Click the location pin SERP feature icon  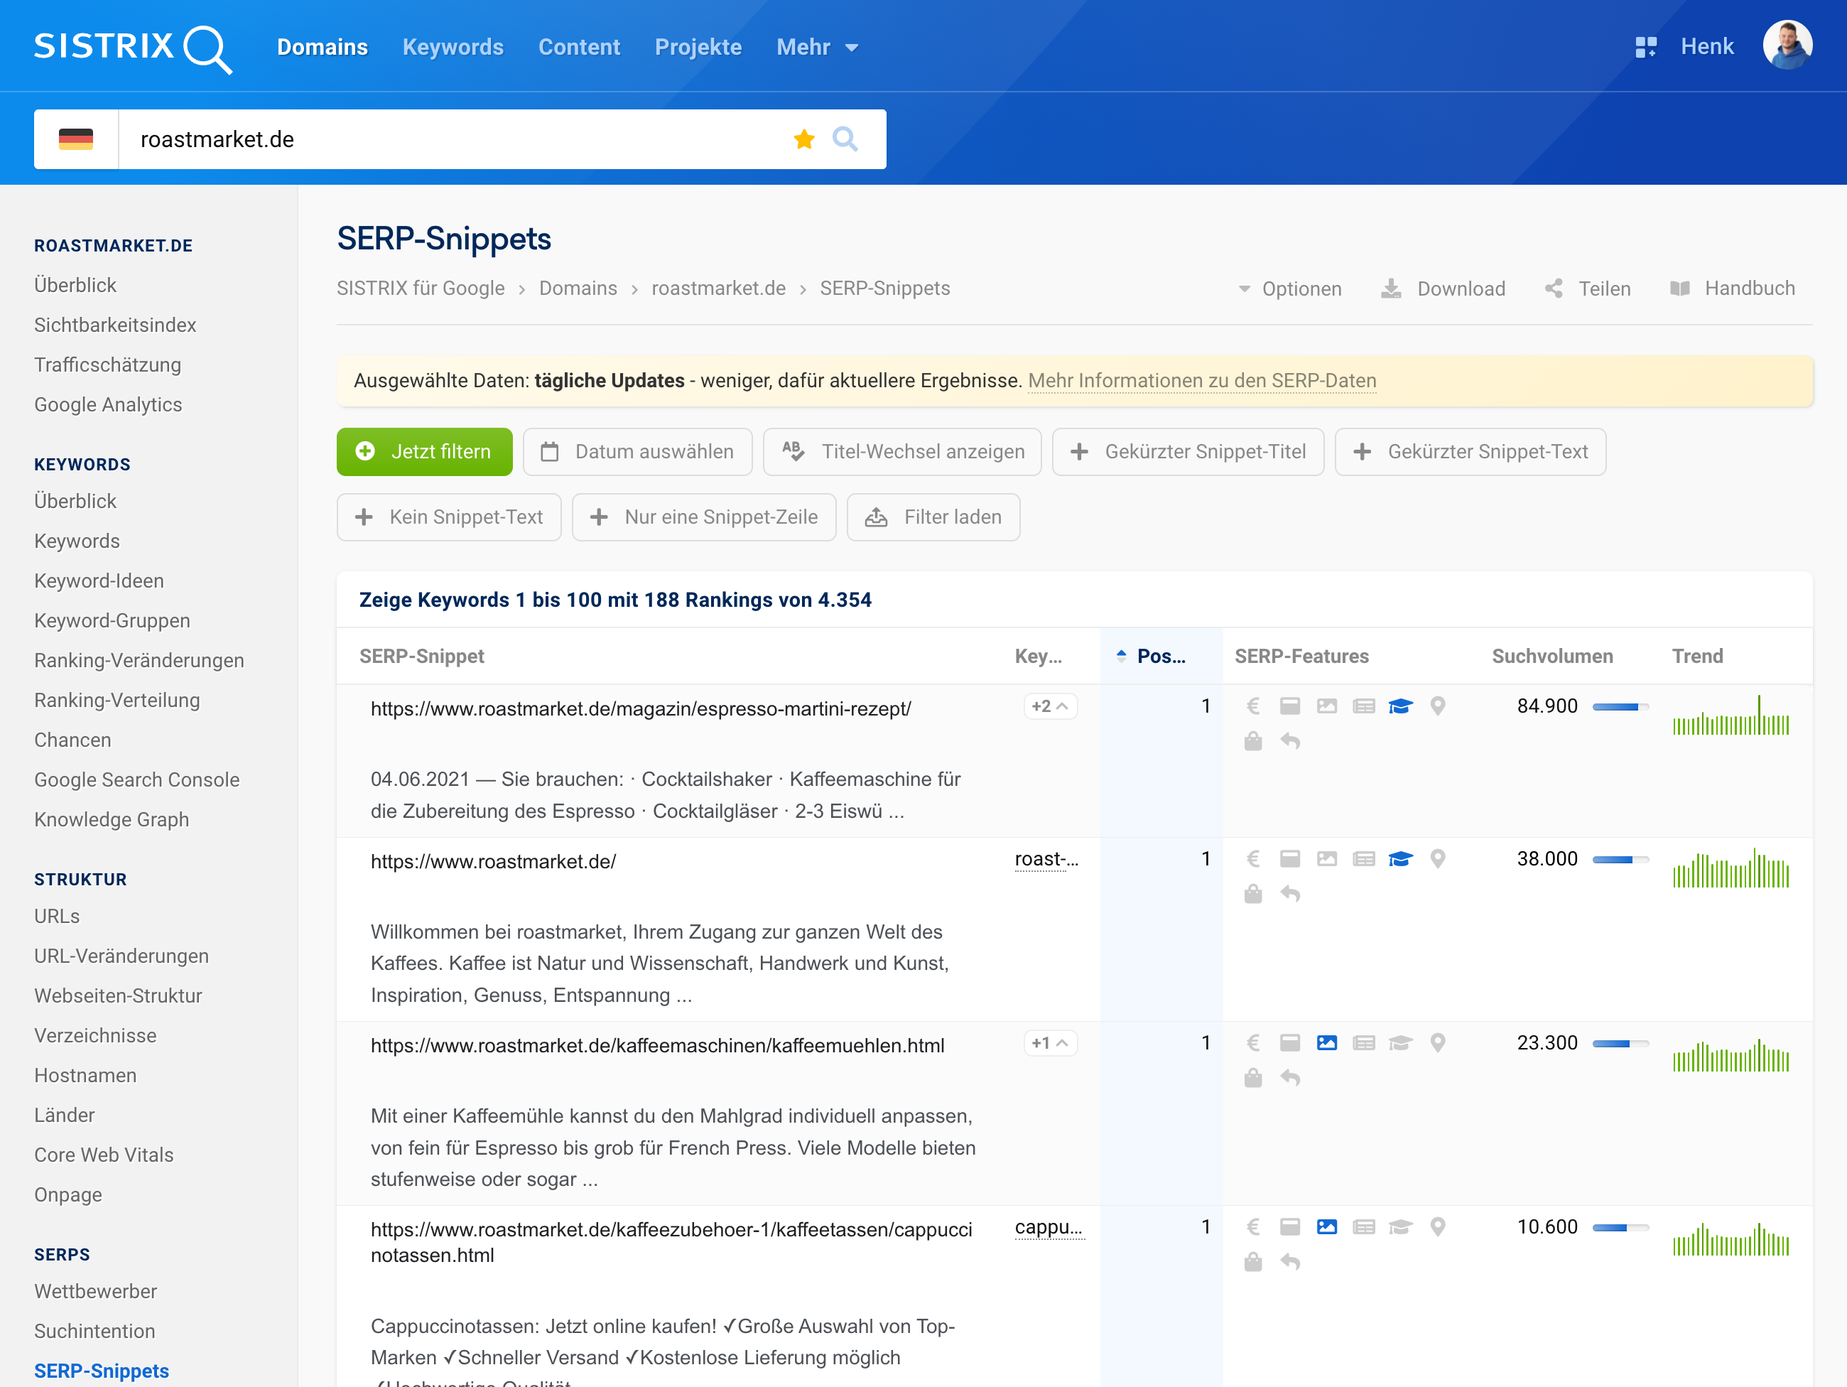[1438, 706]
